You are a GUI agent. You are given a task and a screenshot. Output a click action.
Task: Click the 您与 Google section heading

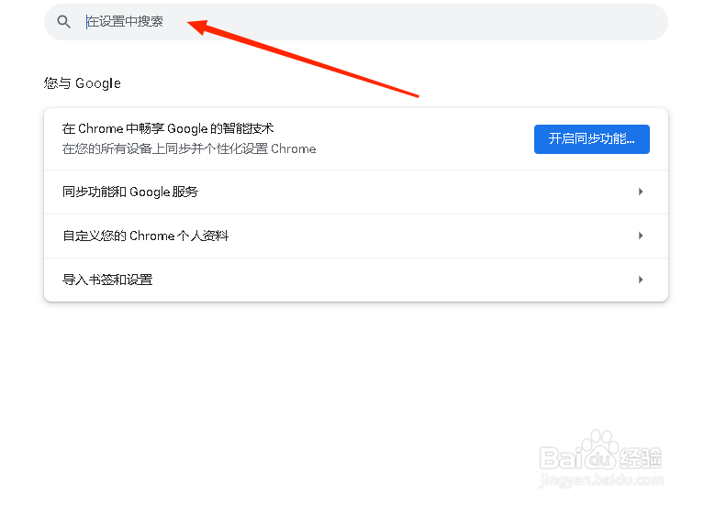[83, 83]
